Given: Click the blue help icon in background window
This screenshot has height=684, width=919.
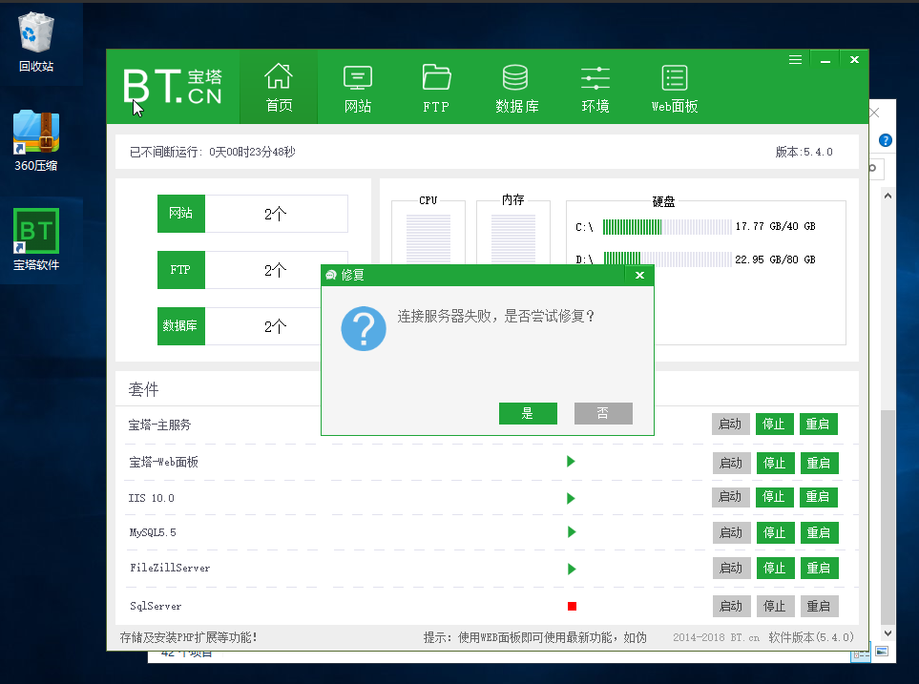Looking at the screenshot, I should point(885,140).
